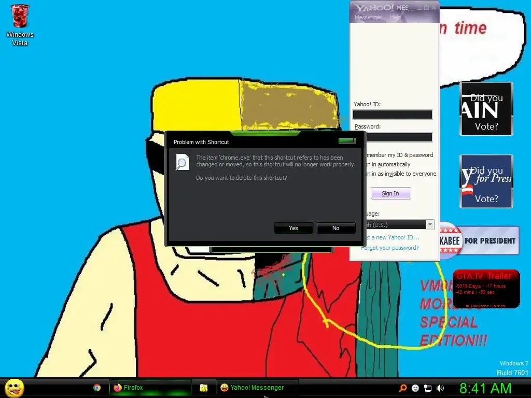Viewport: 531px width, 398px height.
Task: Expand the language dropdown arrow
Action: pos(430,225)
